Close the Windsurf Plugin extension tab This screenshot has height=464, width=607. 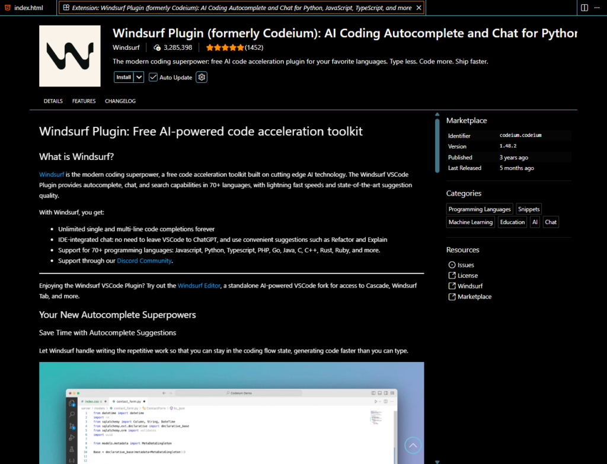click(x=418, y=8)
